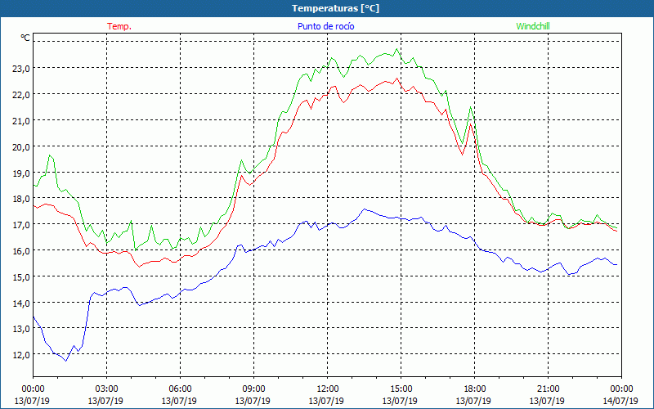The width and height of the screenshot is (654, 409).
Task: Click the 23,0 y-axis value
Action: (x=21, y=69)
